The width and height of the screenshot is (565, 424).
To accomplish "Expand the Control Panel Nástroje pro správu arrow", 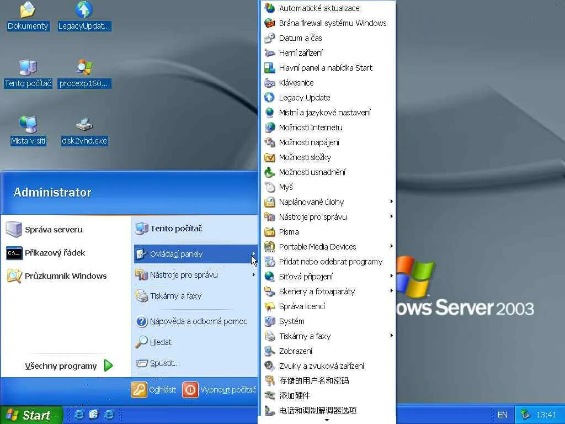I will pos(391,216).
